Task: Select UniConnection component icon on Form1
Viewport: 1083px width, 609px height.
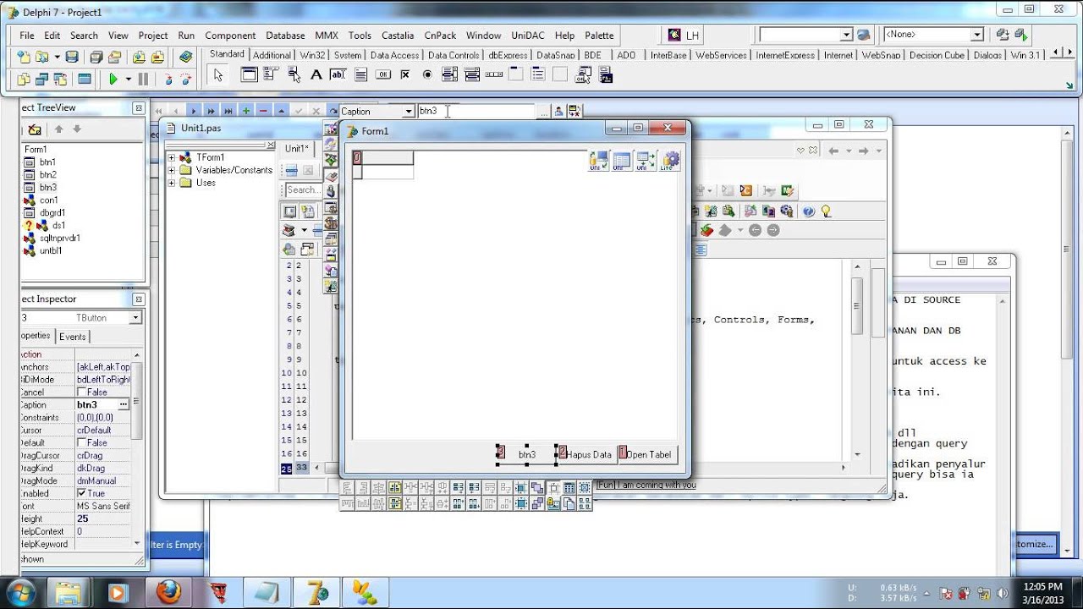Action: click(x=598, y=161)
